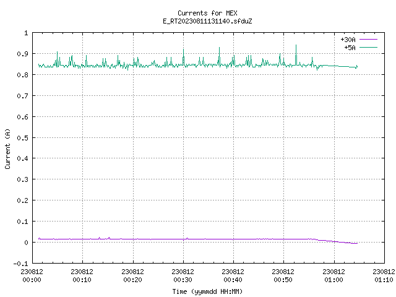
Task: Click the x-axis label '230812 00:20'
Action: [132, 275]
